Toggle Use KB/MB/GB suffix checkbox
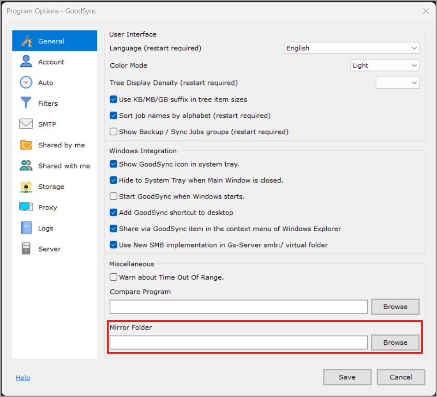This screenshot has height=397, width=437. [114, 99]
